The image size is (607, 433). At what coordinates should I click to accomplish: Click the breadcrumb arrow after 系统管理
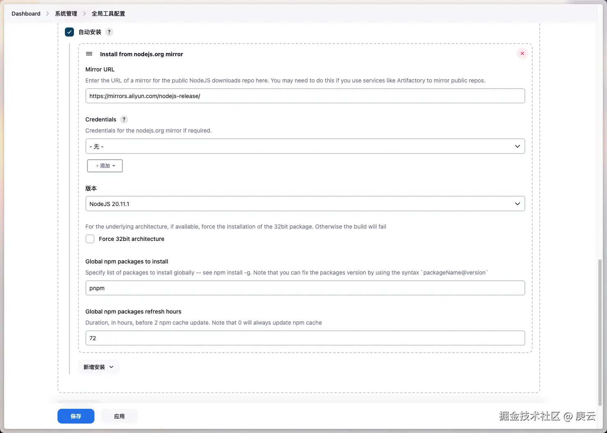[85, 14]
